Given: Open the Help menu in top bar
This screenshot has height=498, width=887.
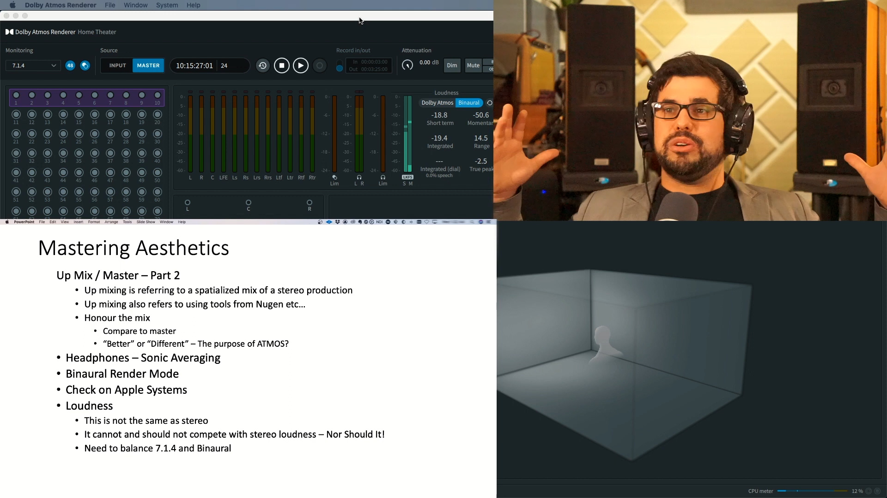Looking at the screenshot, I should (x=193, y=5).
